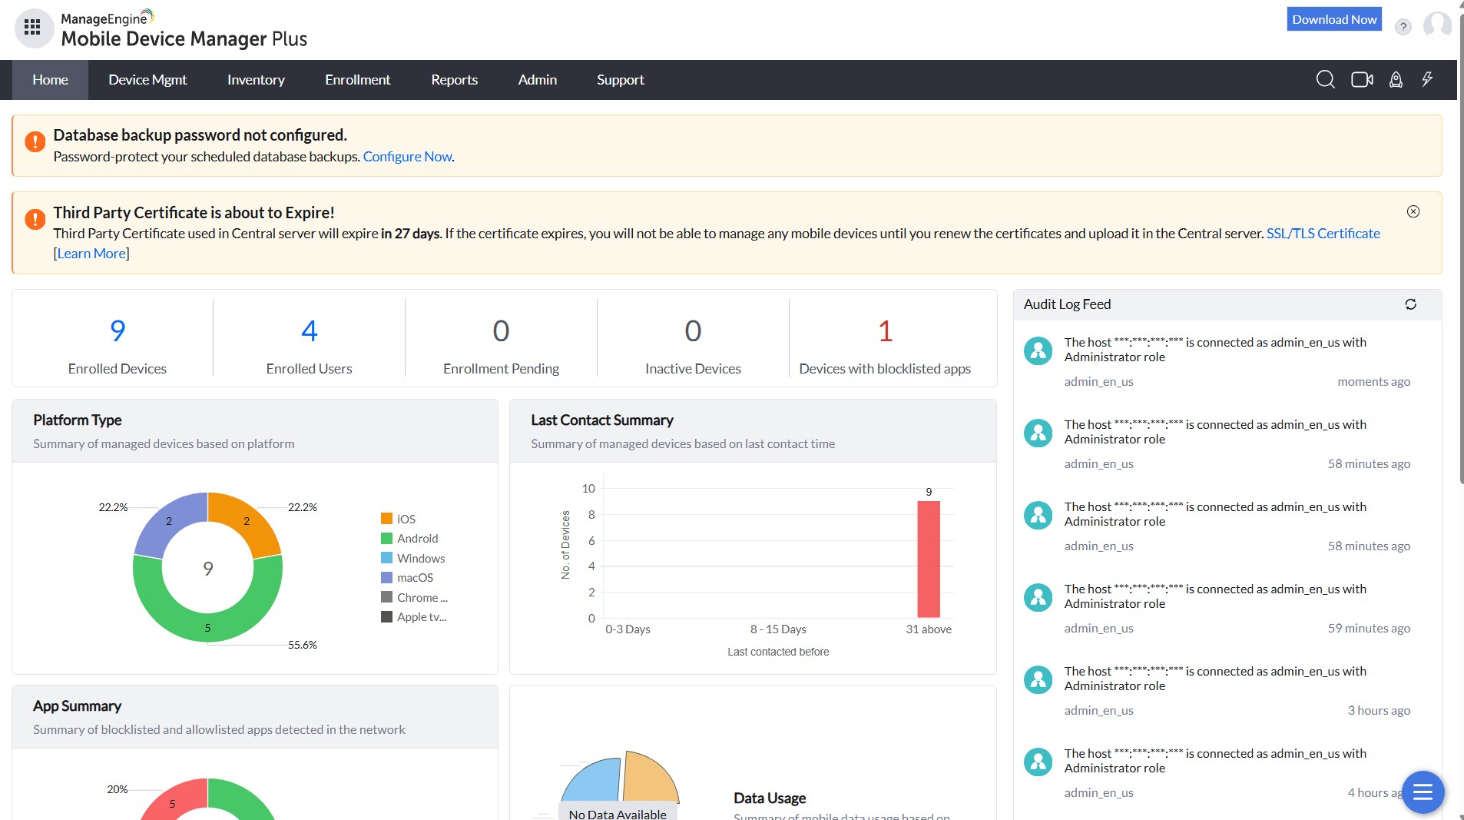This screenshot has width=1464, height=820.
Task: Go to the Home tab
Action: (x=50, y=80)
